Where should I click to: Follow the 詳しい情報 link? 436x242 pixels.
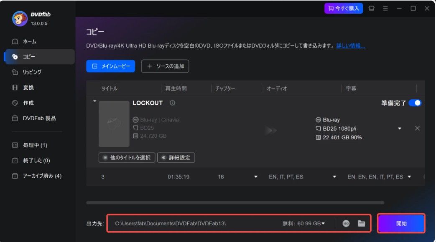click(x=351, y=45)
